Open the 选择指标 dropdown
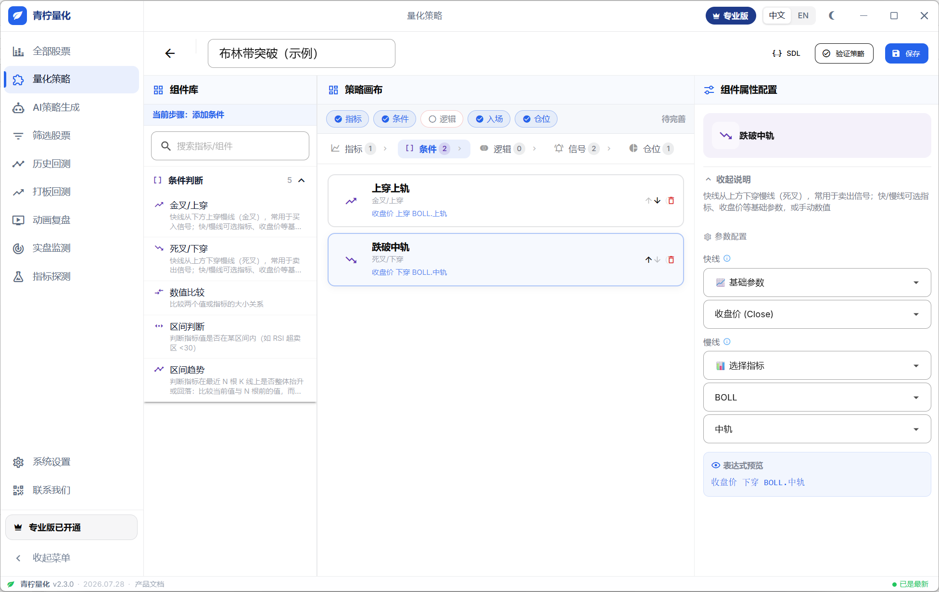This screenshot has width=939, height=592. point(817,366)
